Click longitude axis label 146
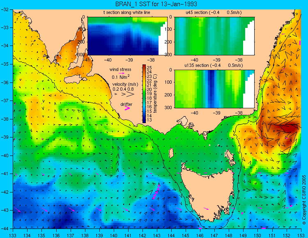Image resolution: width=308 pixels, height=238 pixels. 200,235
